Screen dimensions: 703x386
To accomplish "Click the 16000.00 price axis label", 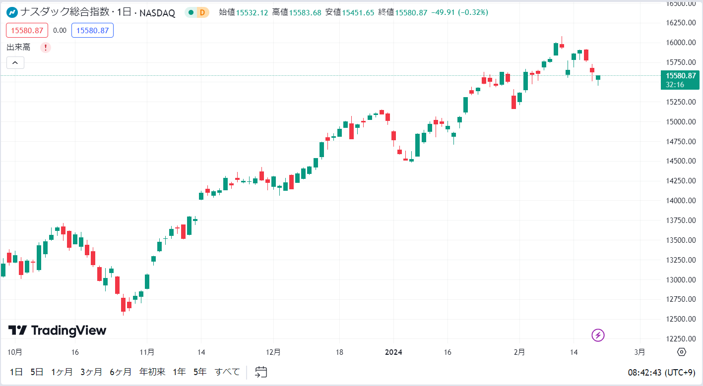I will (681, 42).
